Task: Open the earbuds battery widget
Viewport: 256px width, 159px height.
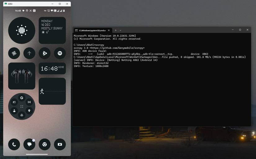Action: [22, 76]
